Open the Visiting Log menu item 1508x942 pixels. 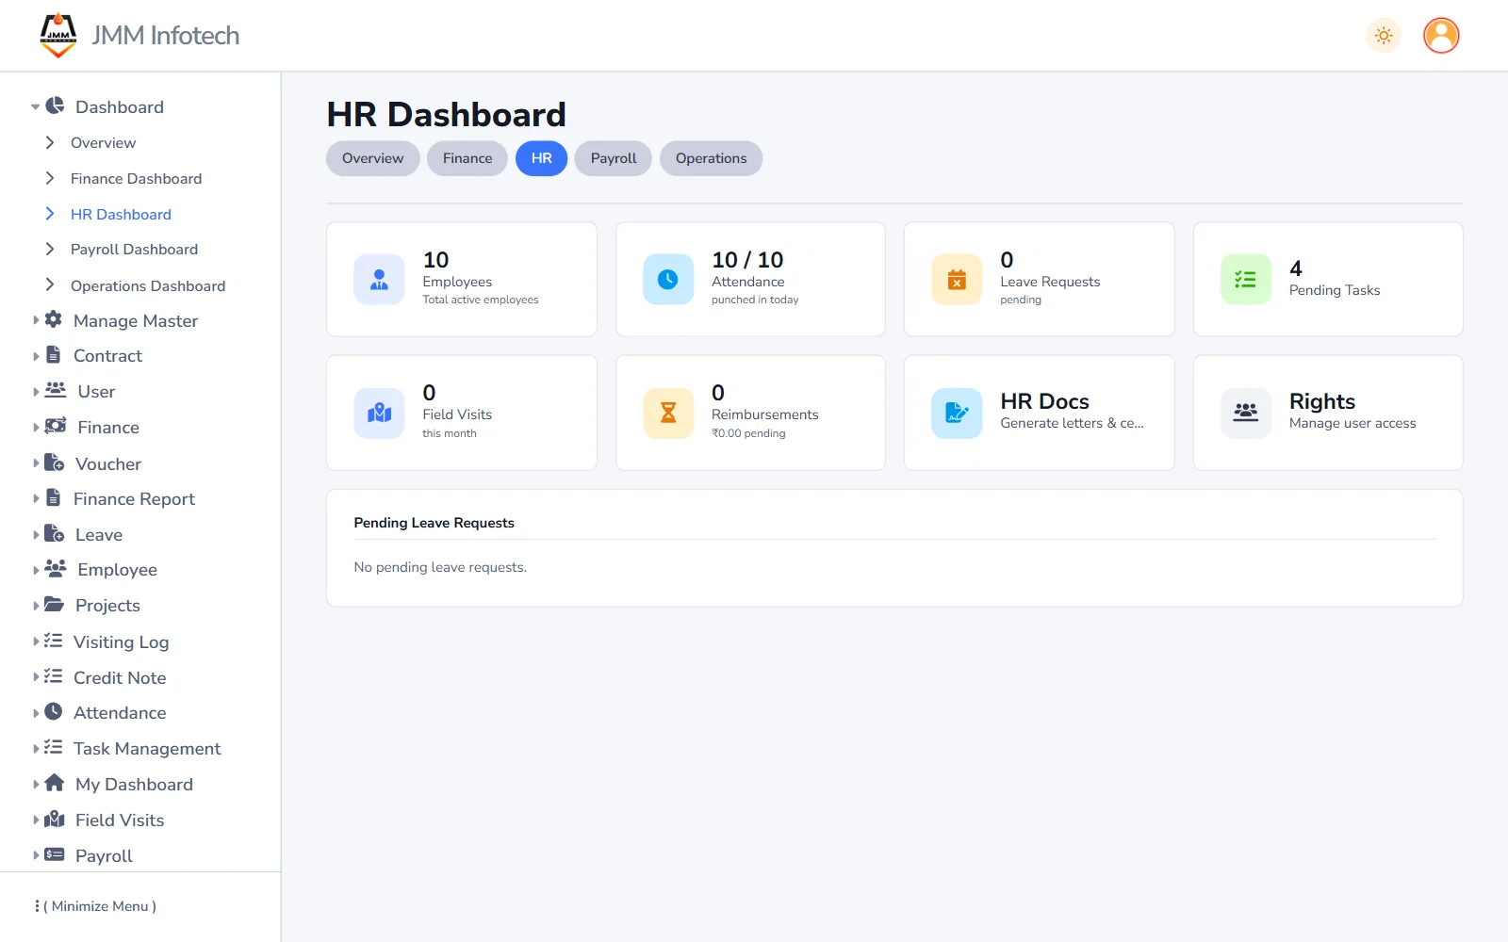(121, 642)
